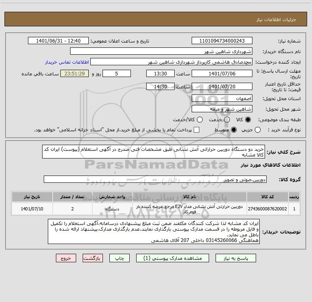Viewport: 312px width, 302px height.
Task: Click product code cell 2743600087620002
Action: pos(267,209)
